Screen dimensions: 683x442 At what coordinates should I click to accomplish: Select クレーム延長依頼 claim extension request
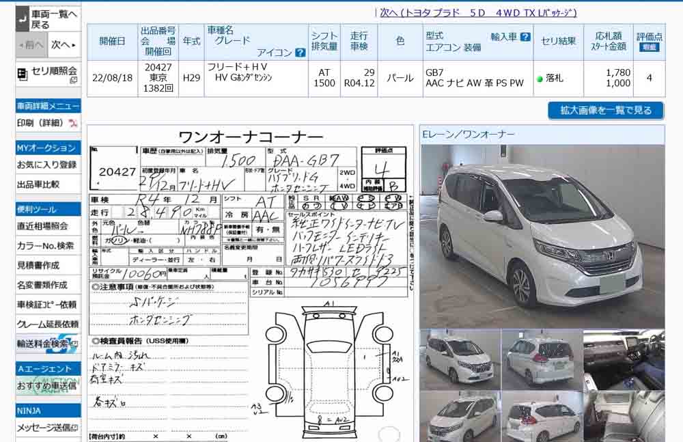48,324
